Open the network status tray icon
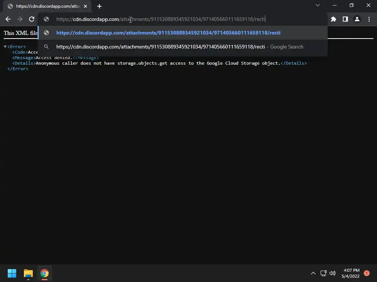 coord(323,273)
